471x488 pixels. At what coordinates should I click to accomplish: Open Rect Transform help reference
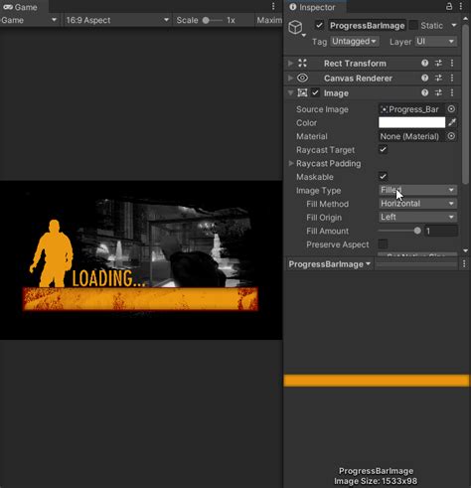(424, 63)
